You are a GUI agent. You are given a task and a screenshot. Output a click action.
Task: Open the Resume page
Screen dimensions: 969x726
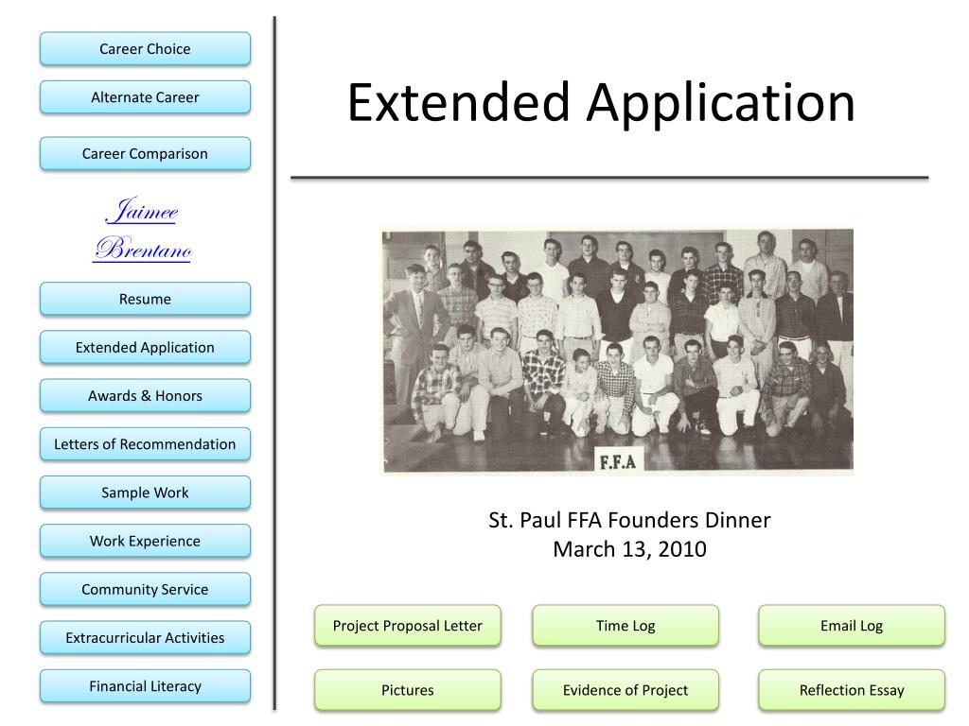pyautogui.click(x=145, y=299)
